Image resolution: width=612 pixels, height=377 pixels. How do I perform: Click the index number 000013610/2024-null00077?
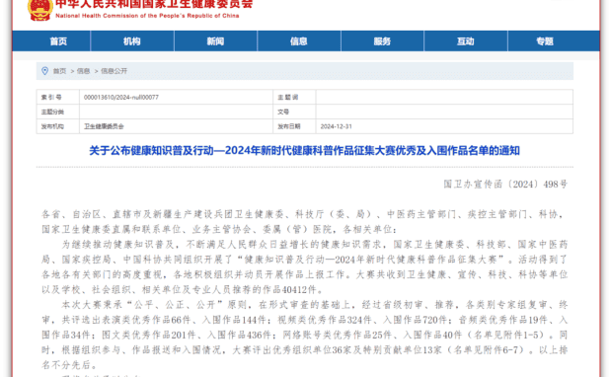point(121,97)
